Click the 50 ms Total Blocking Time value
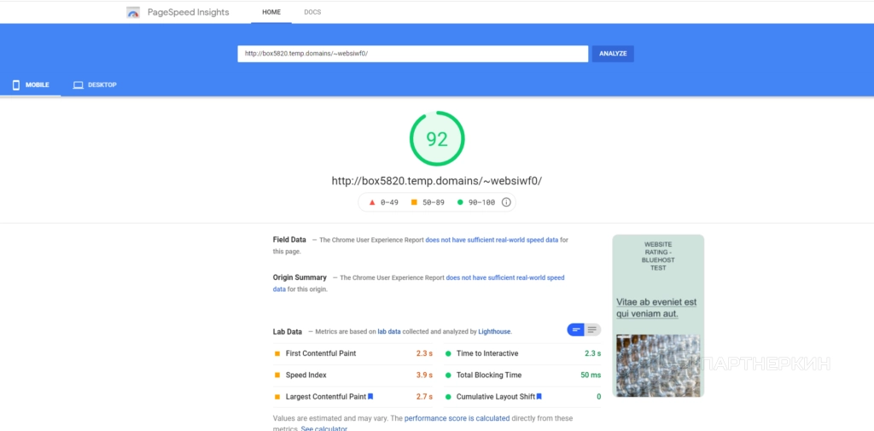Viewport: 874px width, 431px height. coord(591,376)
